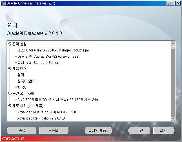Click the 공간 요구 사항 heading text
The image size is (182, 142).
pyautogui.click(x=23, y=93)
